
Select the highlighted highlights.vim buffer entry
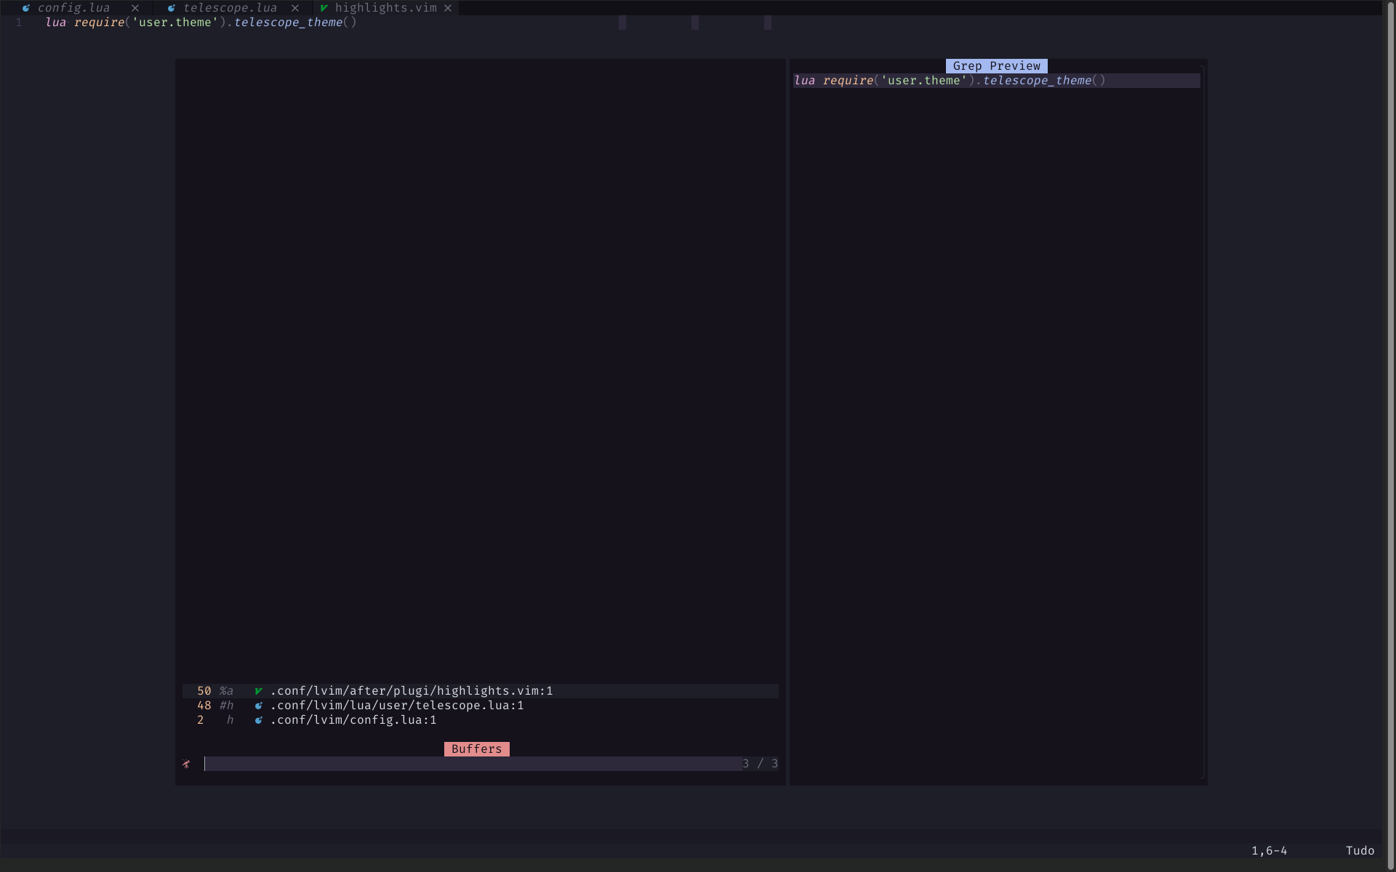point(411,690)
